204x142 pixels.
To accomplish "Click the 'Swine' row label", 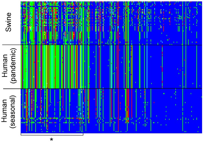I will pos(9,23).
